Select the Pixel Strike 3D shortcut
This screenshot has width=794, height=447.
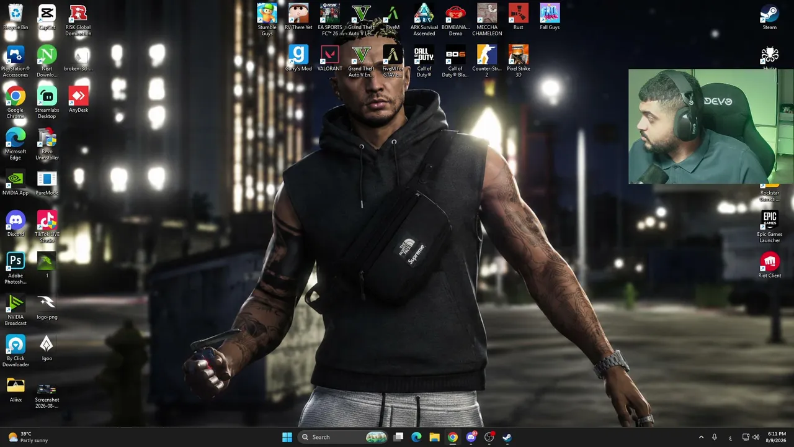tap(519, 62)
